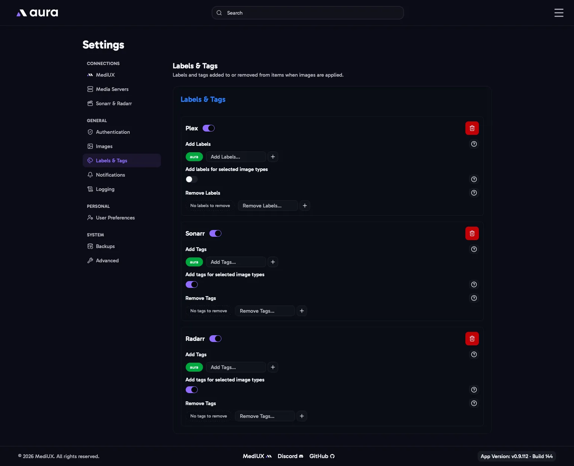Click plus button beside Radarr Add Tags
This screenshot has height=466, width=574.
pyautogui.click(x=273, y=367)
